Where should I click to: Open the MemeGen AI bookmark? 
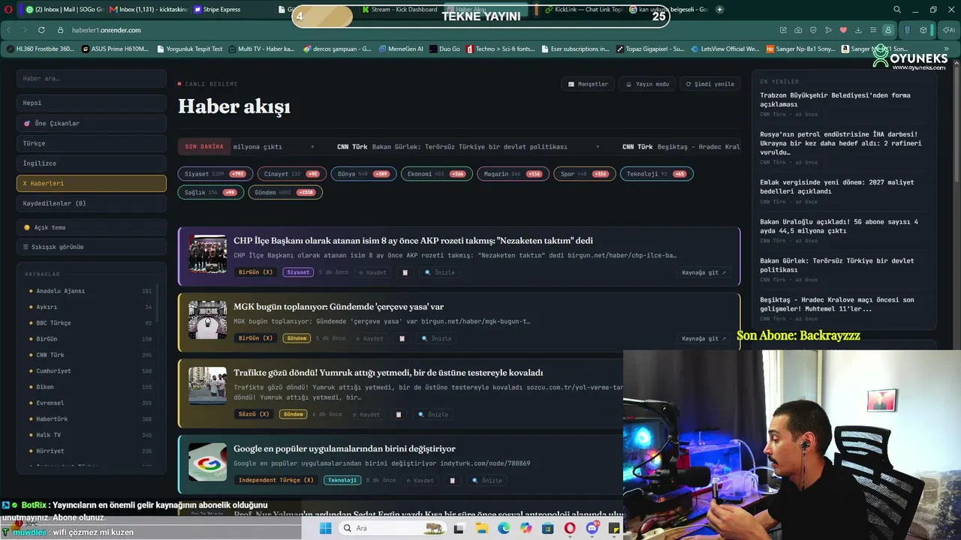point(401,49)
